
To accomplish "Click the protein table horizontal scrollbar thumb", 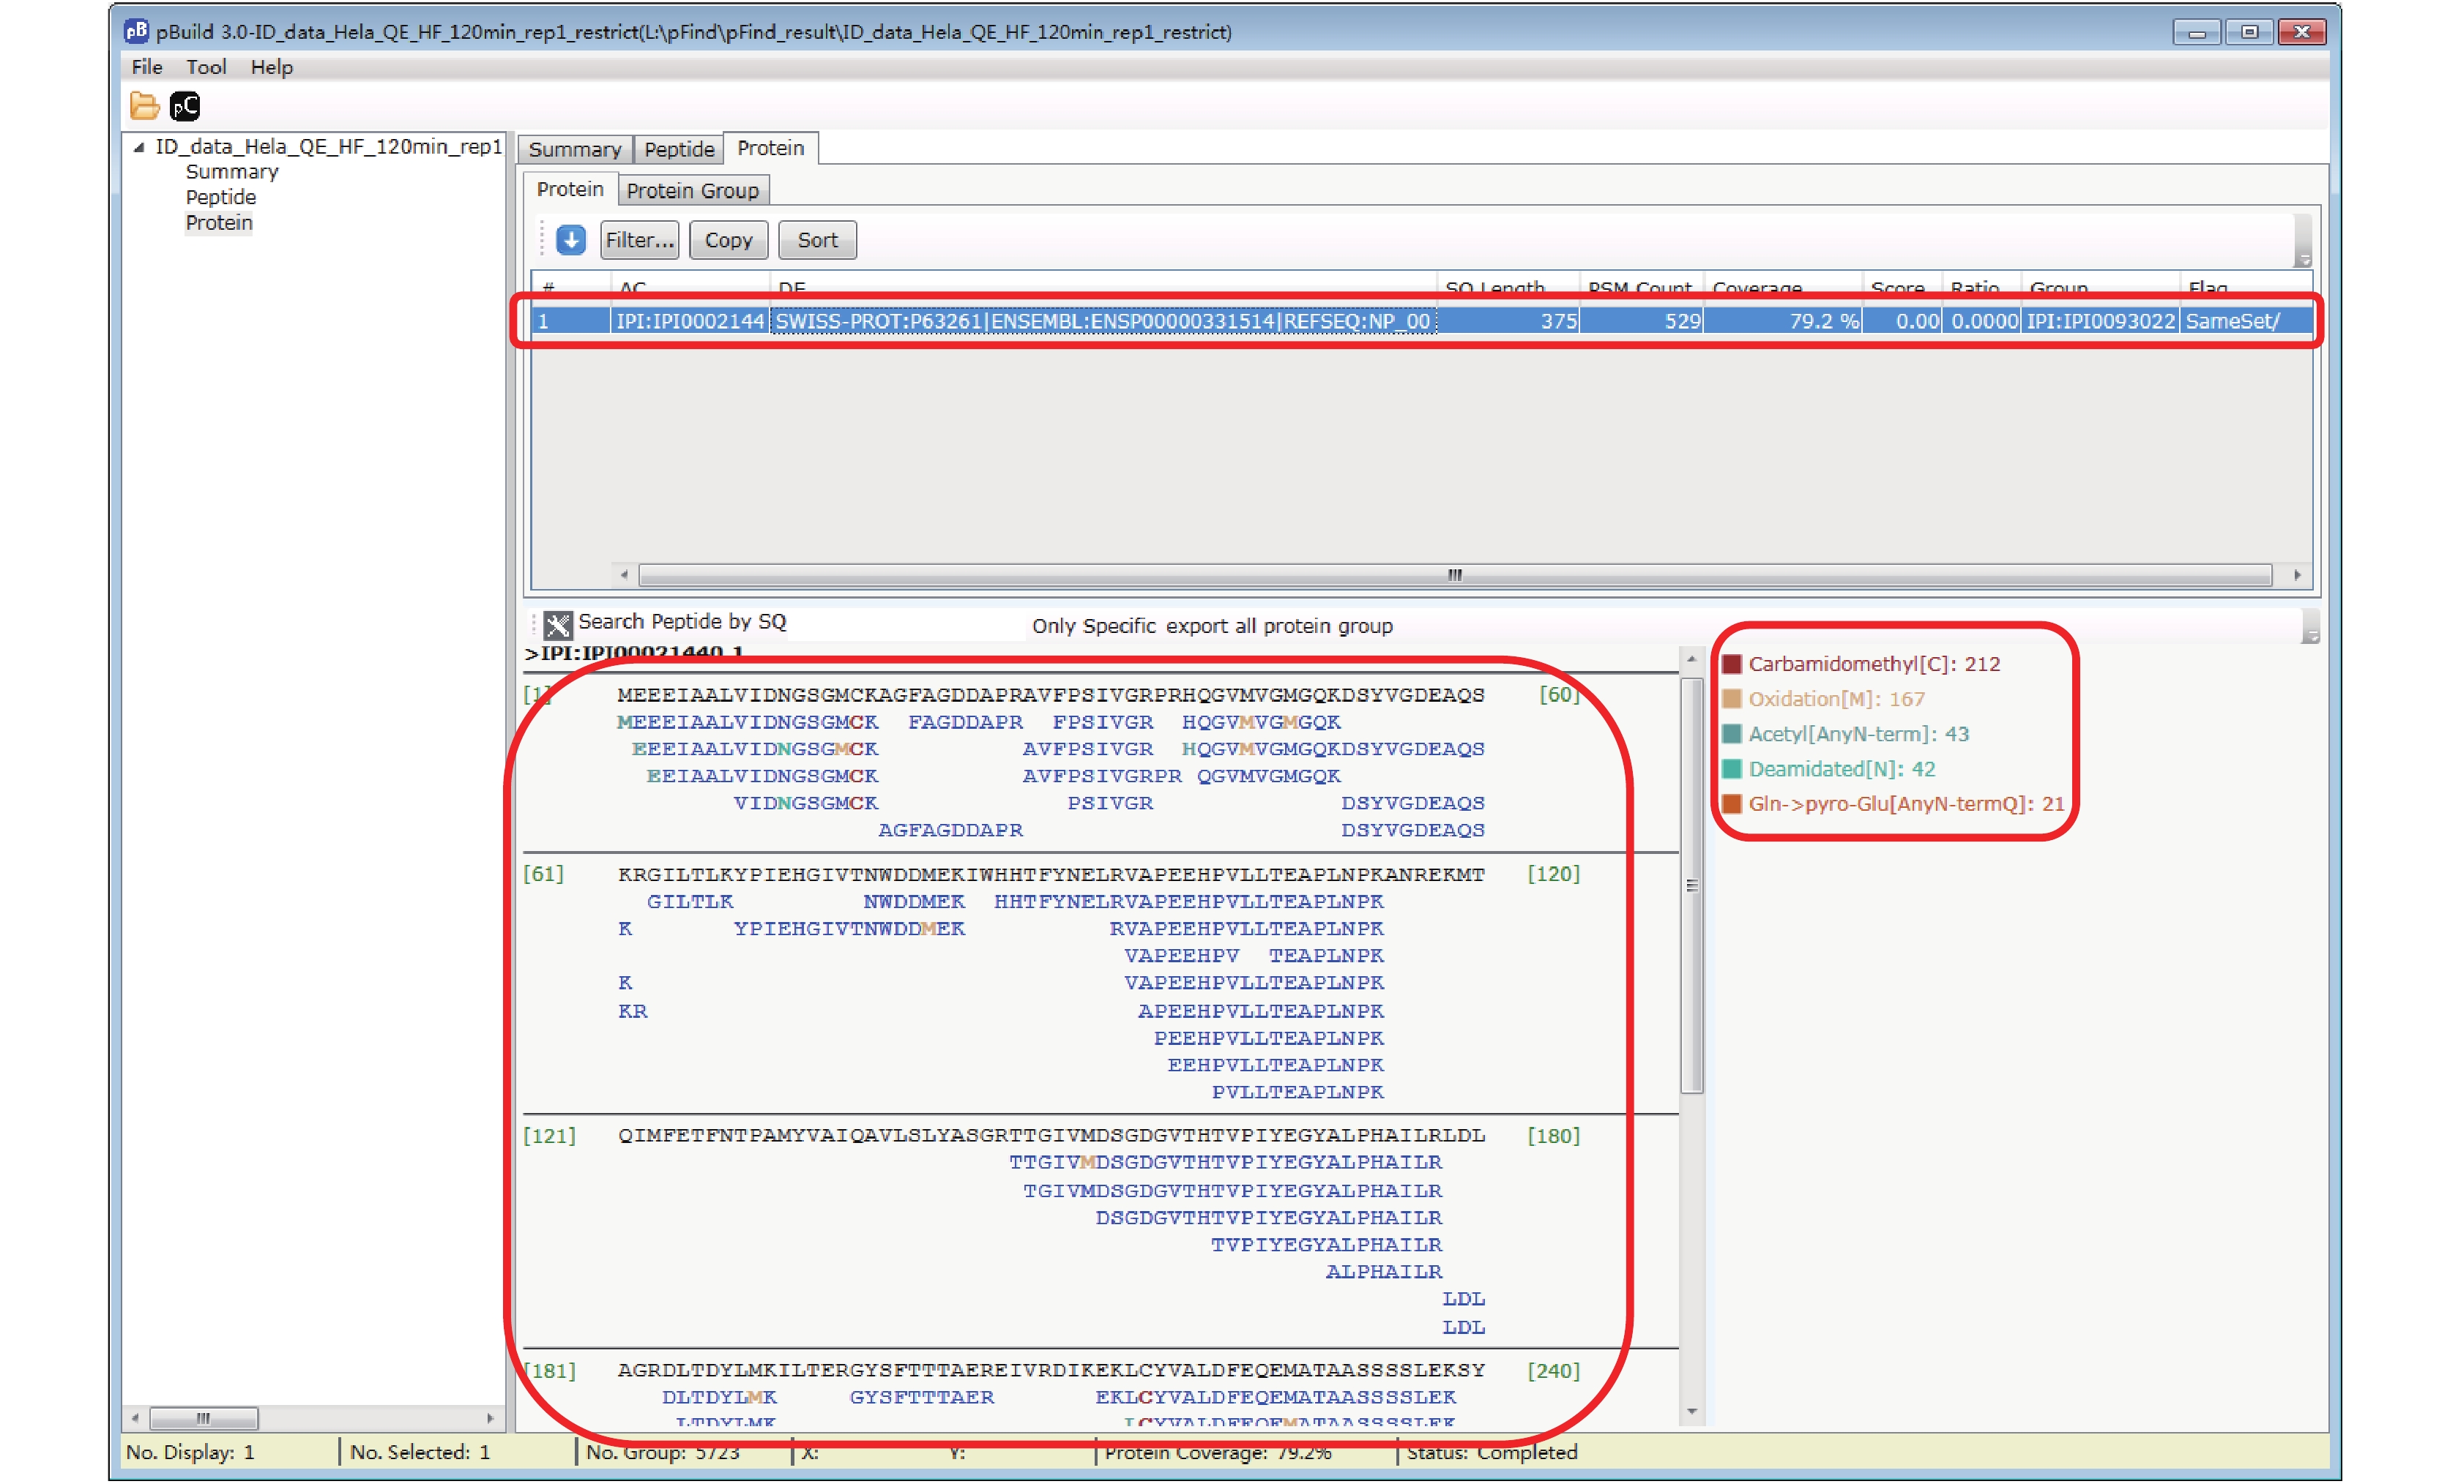I will [x=1455, y=574].
